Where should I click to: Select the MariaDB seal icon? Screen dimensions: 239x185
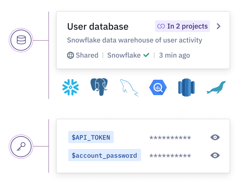(216, 87)
